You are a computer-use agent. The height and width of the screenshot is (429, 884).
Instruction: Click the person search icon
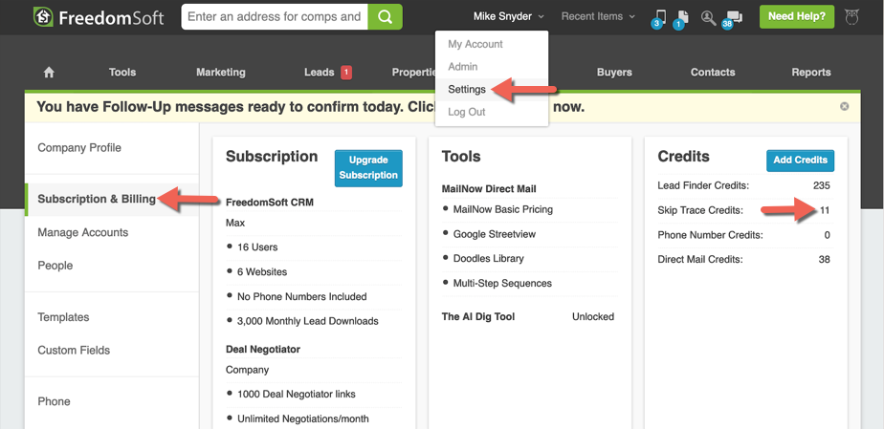coord(708,17)
